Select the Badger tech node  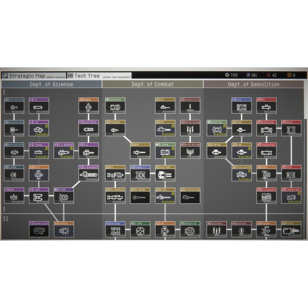pos(89,106)
